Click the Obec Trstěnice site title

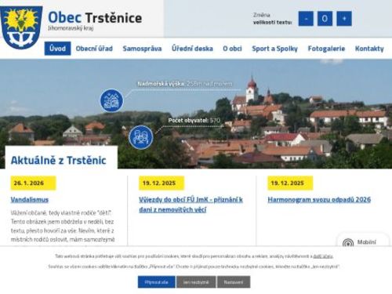click(95, 17)
